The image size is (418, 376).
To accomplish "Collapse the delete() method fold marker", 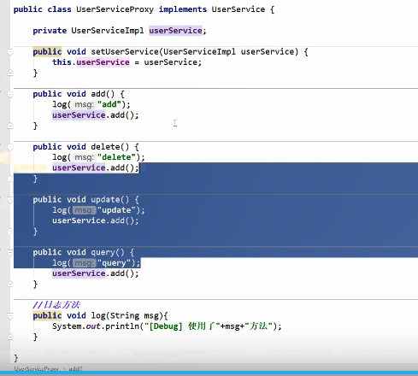I will [10, 147].
